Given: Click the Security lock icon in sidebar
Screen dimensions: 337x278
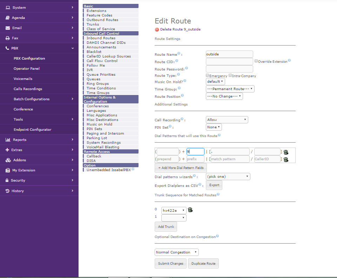Looking at the screenshot, I should [x=7, y=180].
